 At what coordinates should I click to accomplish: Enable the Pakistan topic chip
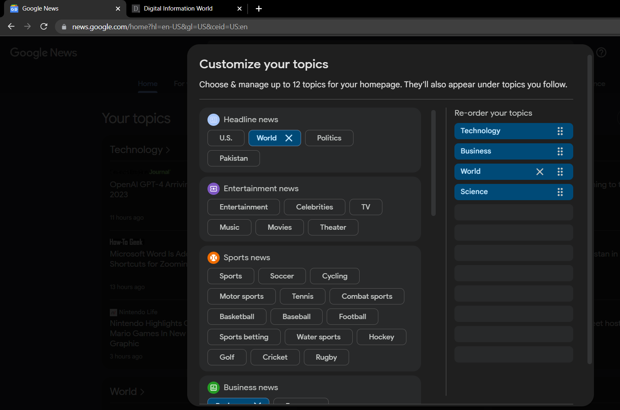(x=234, y=158)
